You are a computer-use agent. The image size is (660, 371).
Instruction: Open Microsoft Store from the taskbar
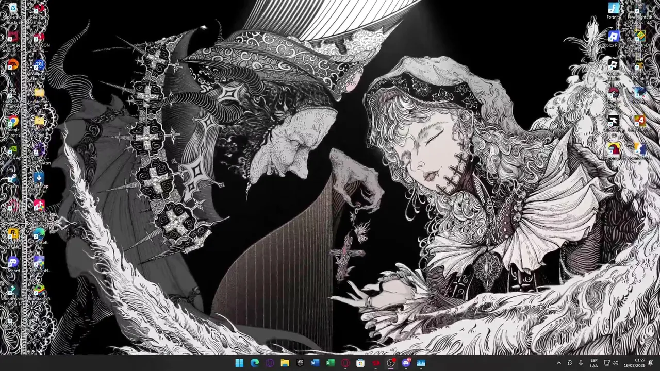(360, 363)
